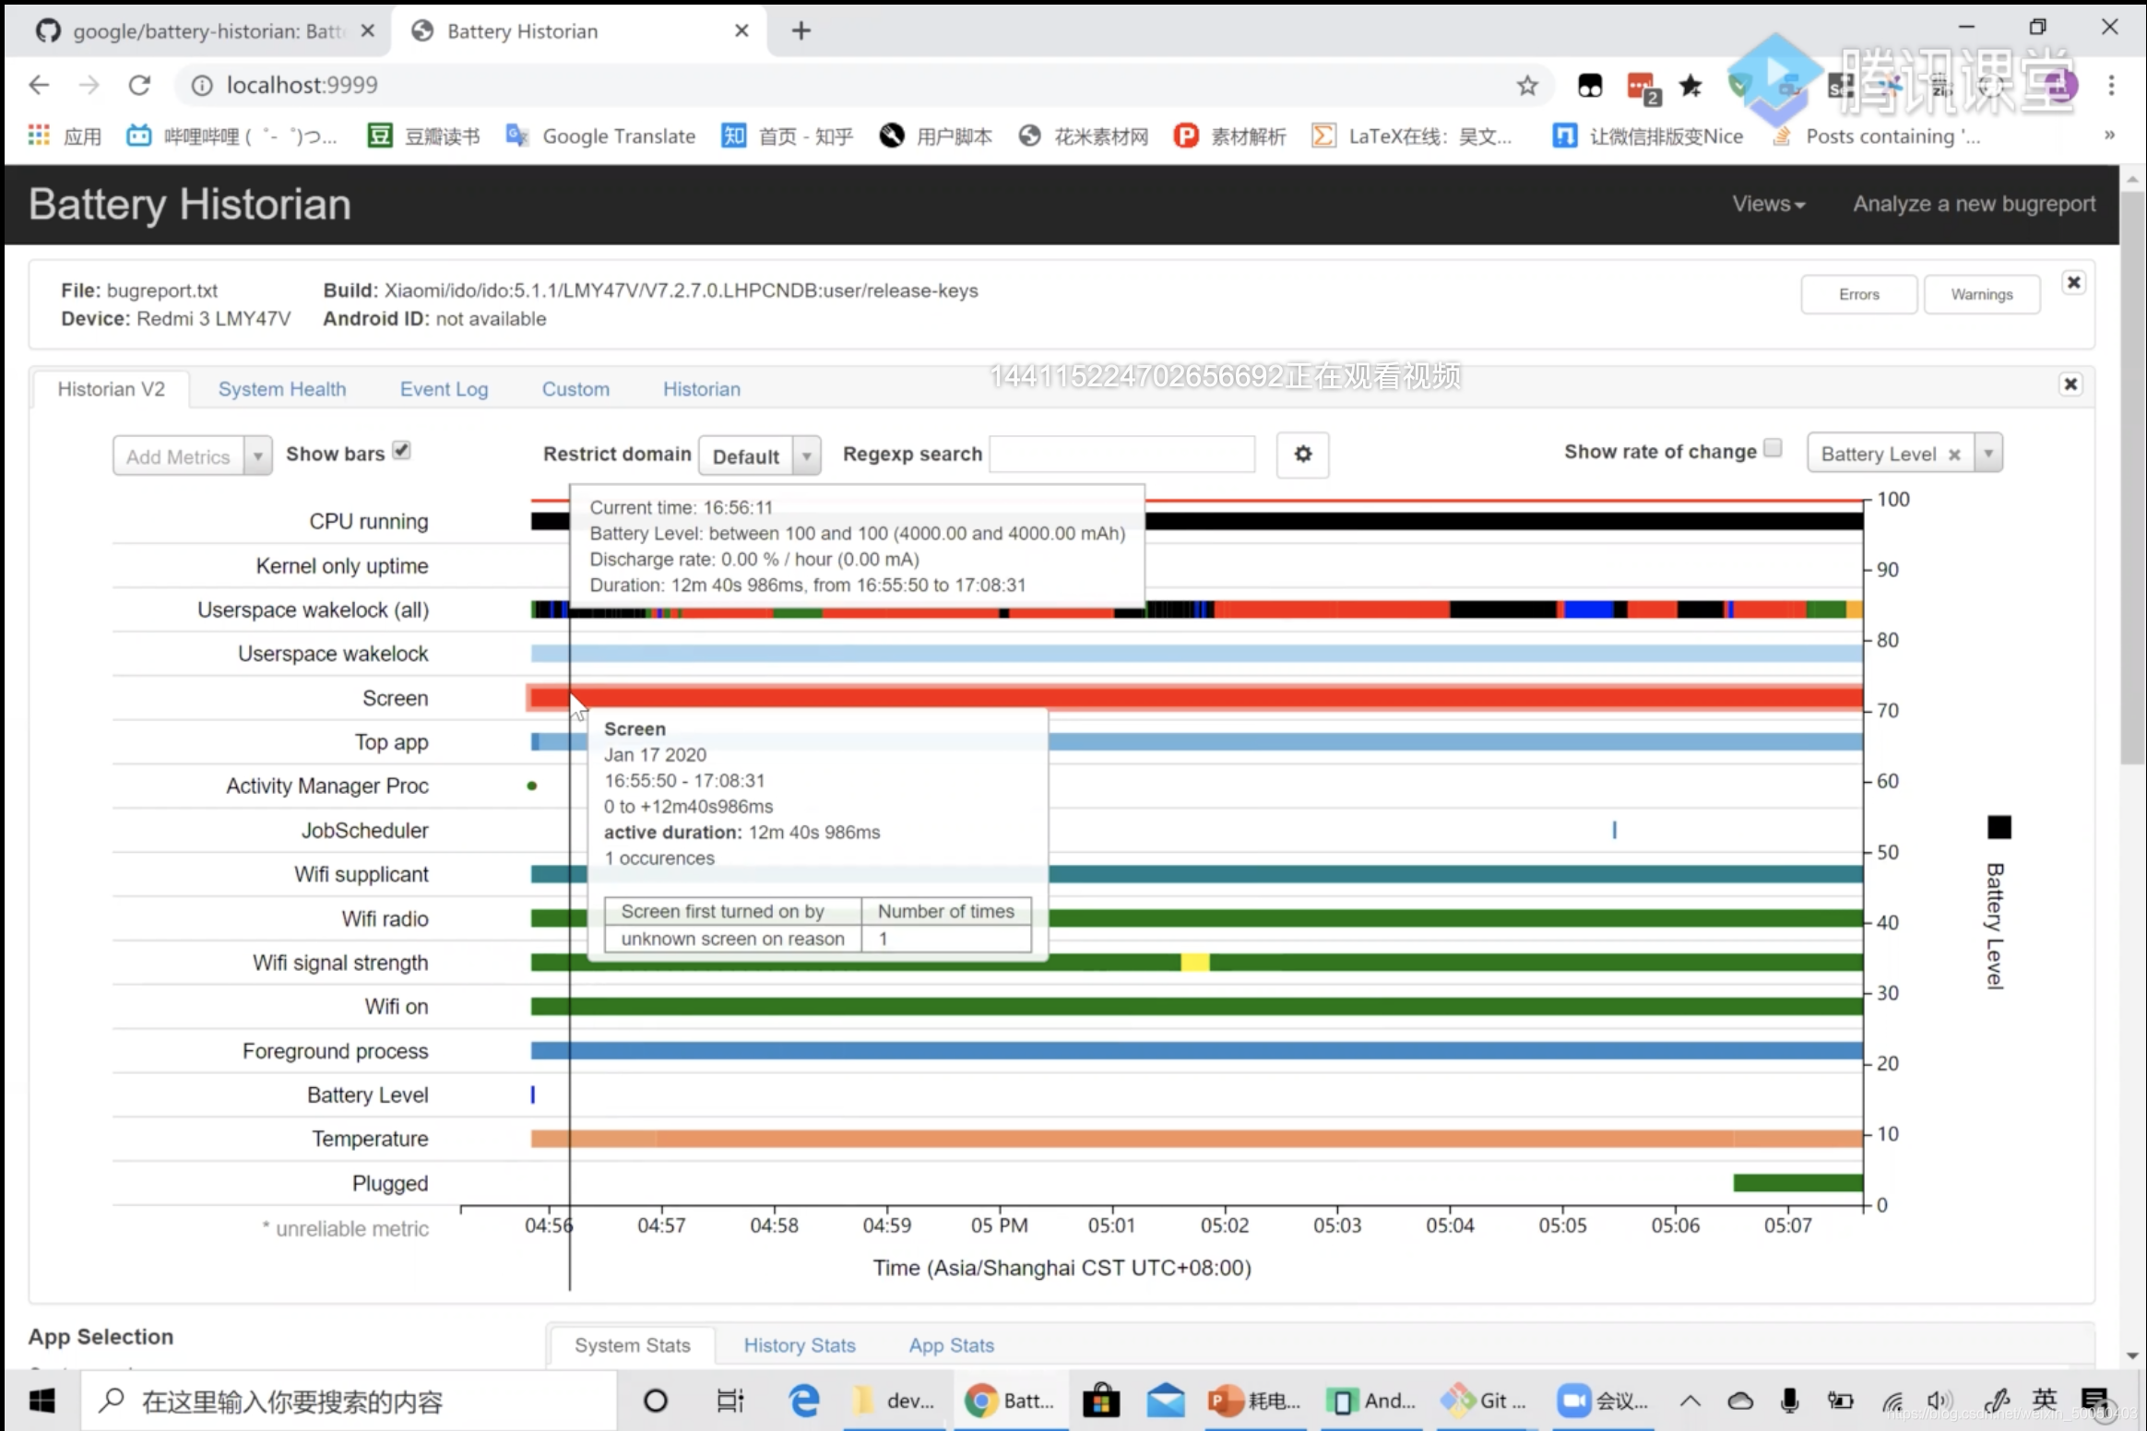Remove the Battery Level selection x

[1953, 455]
